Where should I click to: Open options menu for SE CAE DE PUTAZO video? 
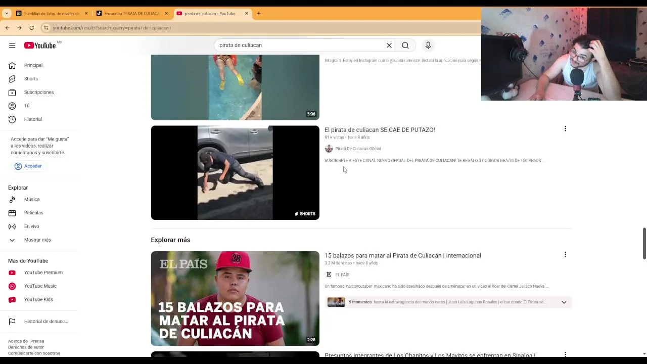[x=565, y=129]
